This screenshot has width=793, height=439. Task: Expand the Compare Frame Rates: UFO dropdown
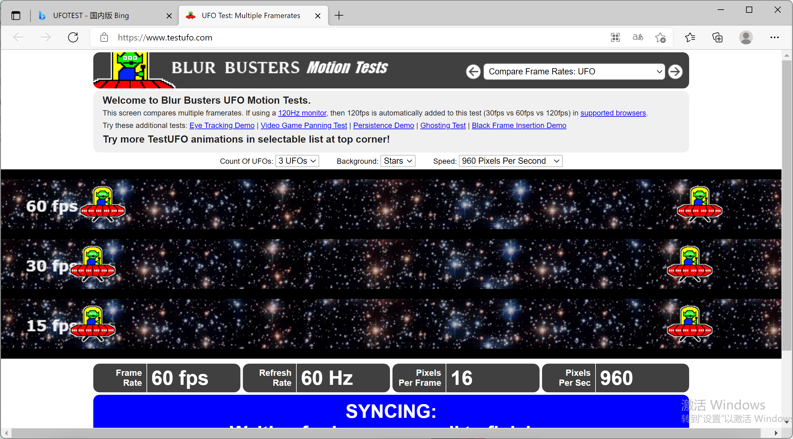point(574,72)
